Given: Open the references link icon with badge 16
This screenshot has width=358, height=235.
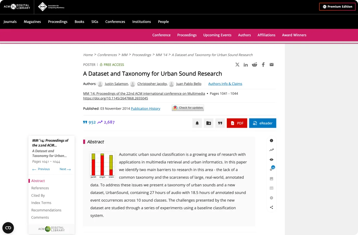Looking at the screenshot, I should coord(272,169).
